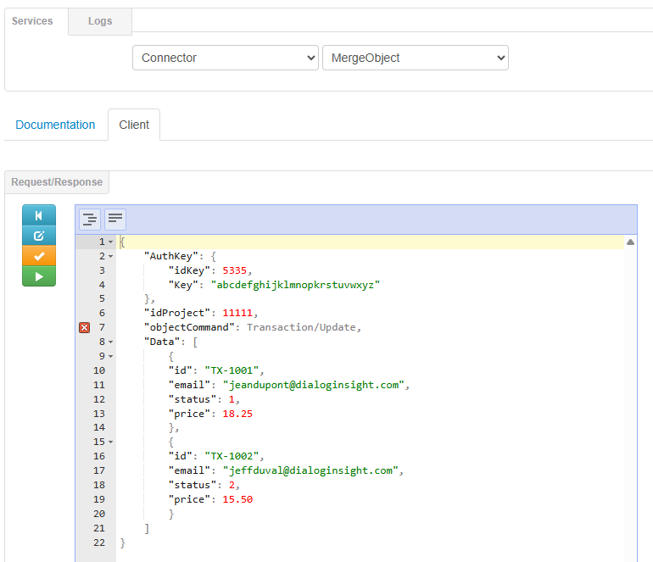Click the editor scrollbar up arrow

pyautogui.click(x=630, y=242)
